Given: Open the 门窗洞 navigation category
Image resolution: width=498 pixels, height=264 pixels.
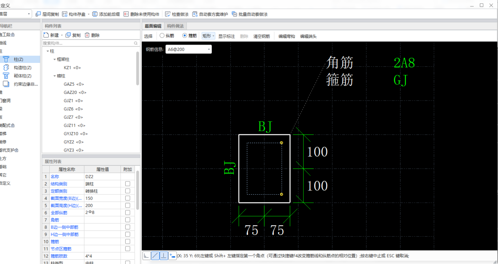Looking at the screenshot, I should [x=5, y=101].
